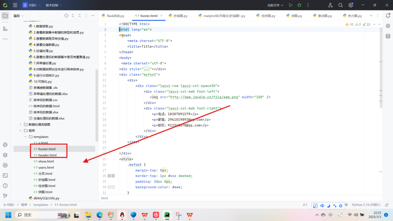Open 版本控制 version control dropdown
This screenshot has height=221, width=393.
[54, 5]
